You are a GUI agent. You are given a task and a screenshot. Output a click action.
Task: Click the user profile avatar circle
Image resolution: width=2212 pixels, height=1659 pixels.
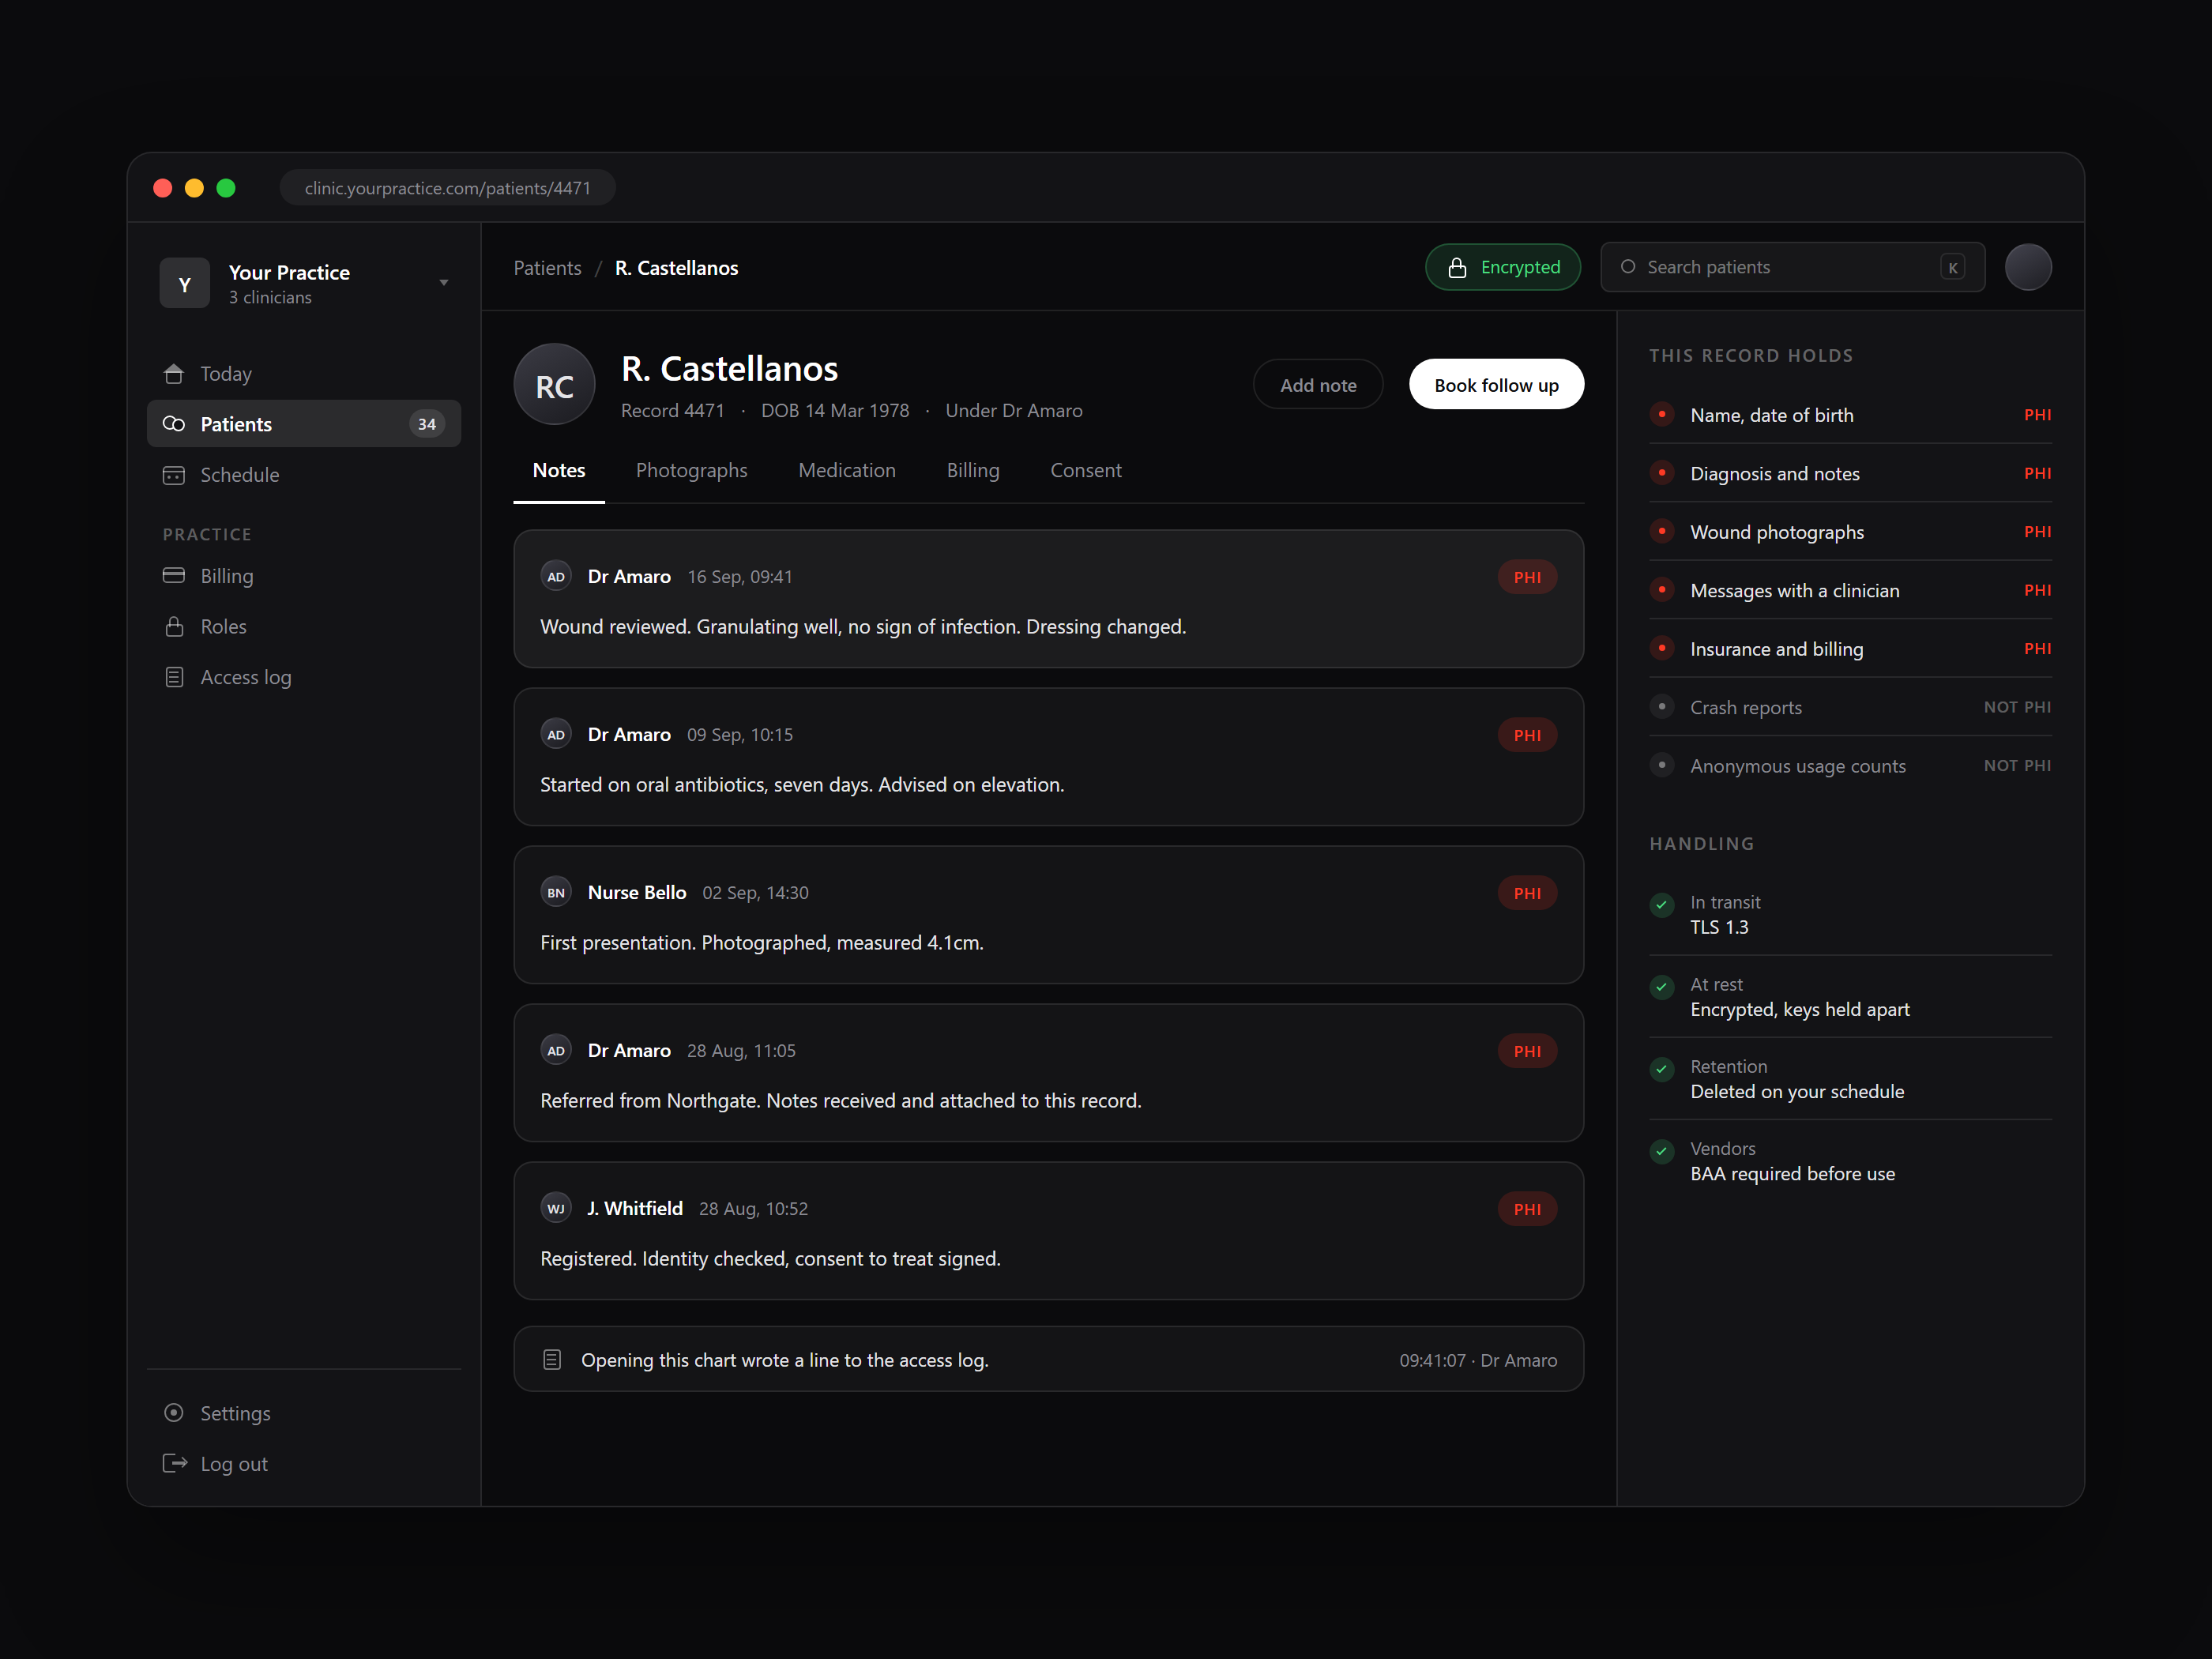click(2029, 267)
